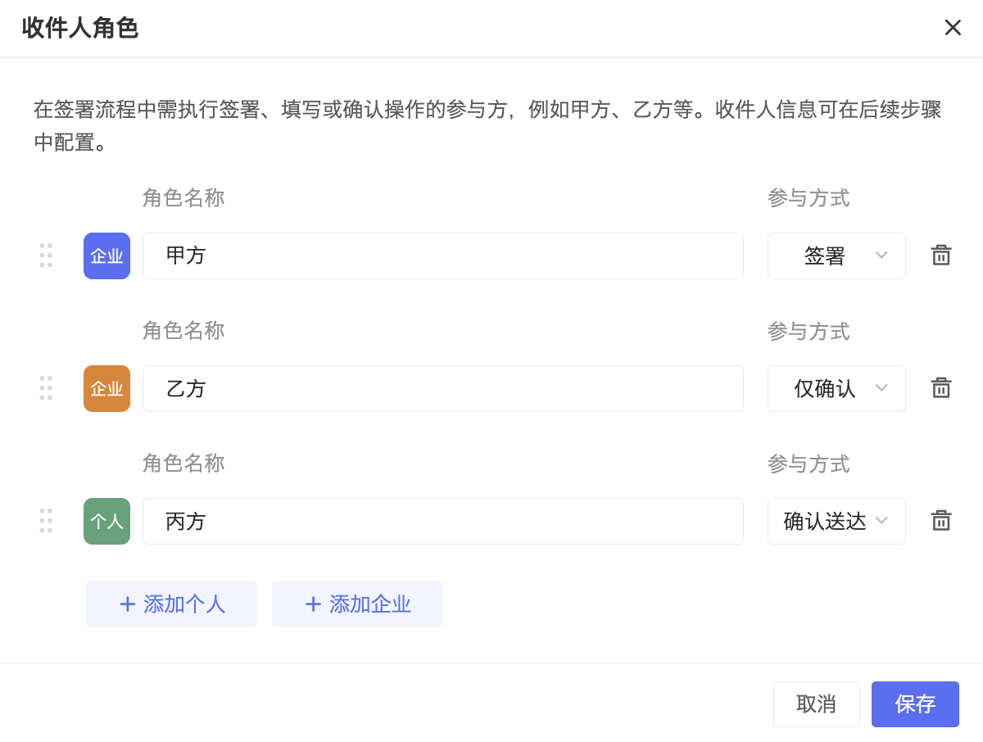The image size is (983, 742).
Task: Save the recipient roles with 保存
Action: 914,704
